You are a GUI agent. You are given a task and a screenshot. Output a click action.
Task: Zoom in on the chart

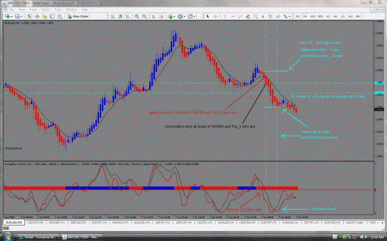coord(136,17)
